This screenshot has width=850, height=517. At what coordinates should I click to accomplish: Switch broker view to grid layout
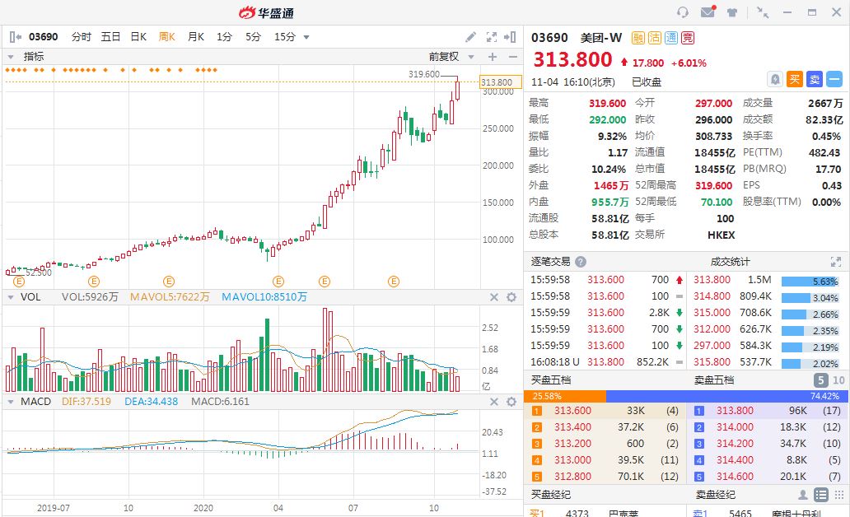coord(839,495)
